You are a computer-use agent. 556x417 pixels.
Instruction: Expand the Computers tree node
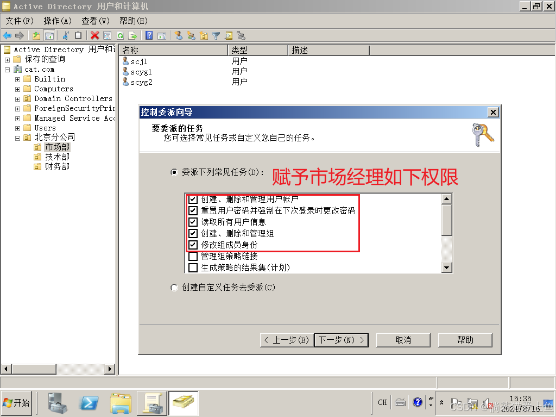(x=17, y=89)
